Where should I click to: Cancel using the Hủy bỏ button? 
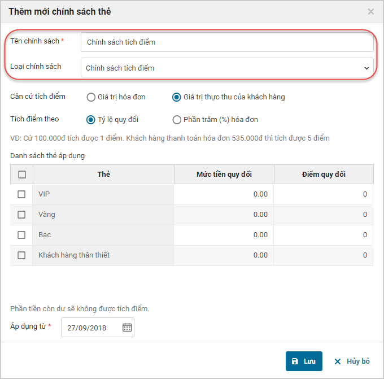352,361
